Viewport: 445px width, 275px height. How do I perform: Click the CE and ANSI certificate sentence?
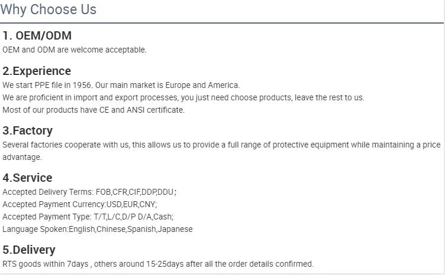[x=93, y=110]
